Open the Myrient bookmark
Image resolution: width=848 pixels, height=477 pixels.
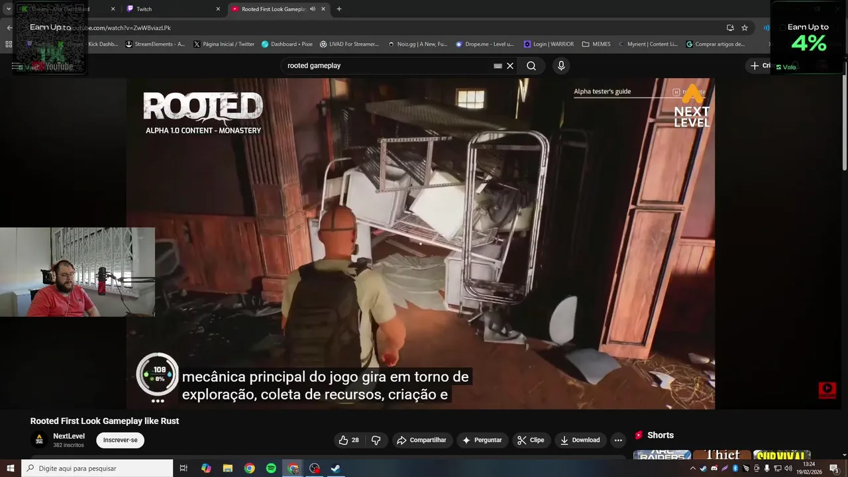648,44
